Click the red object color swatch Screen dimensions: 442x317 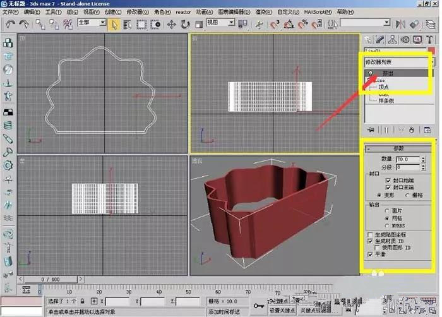tap(431, 51)
